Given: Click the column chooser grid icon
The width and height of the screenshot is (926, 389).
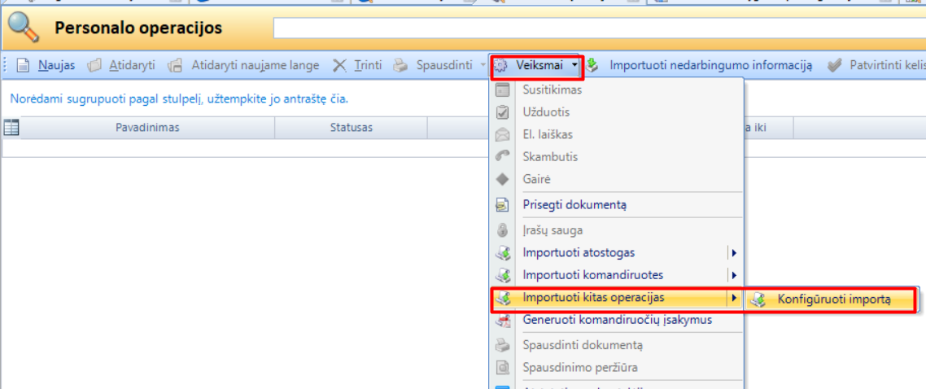Looking at the screenshot, I should pos(11,127).
